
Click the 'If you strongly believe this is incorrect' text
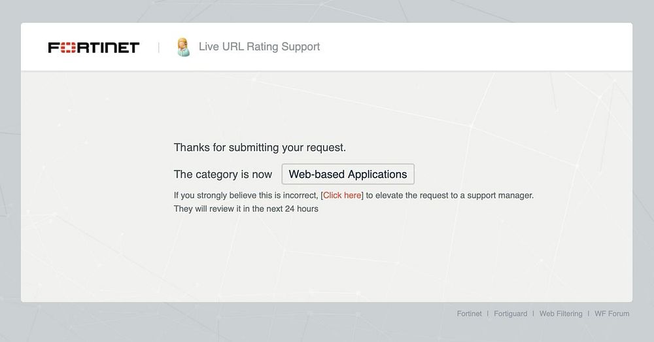[246, 195]
